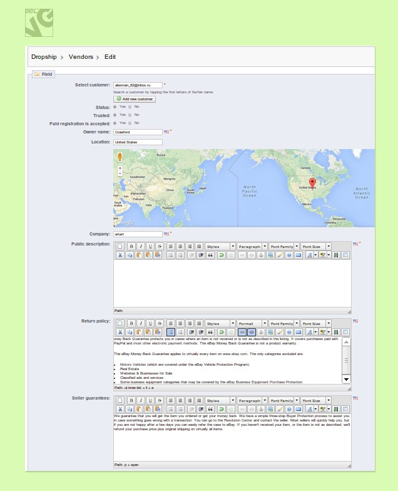Zoom in on the map with plus

[120, 168]
